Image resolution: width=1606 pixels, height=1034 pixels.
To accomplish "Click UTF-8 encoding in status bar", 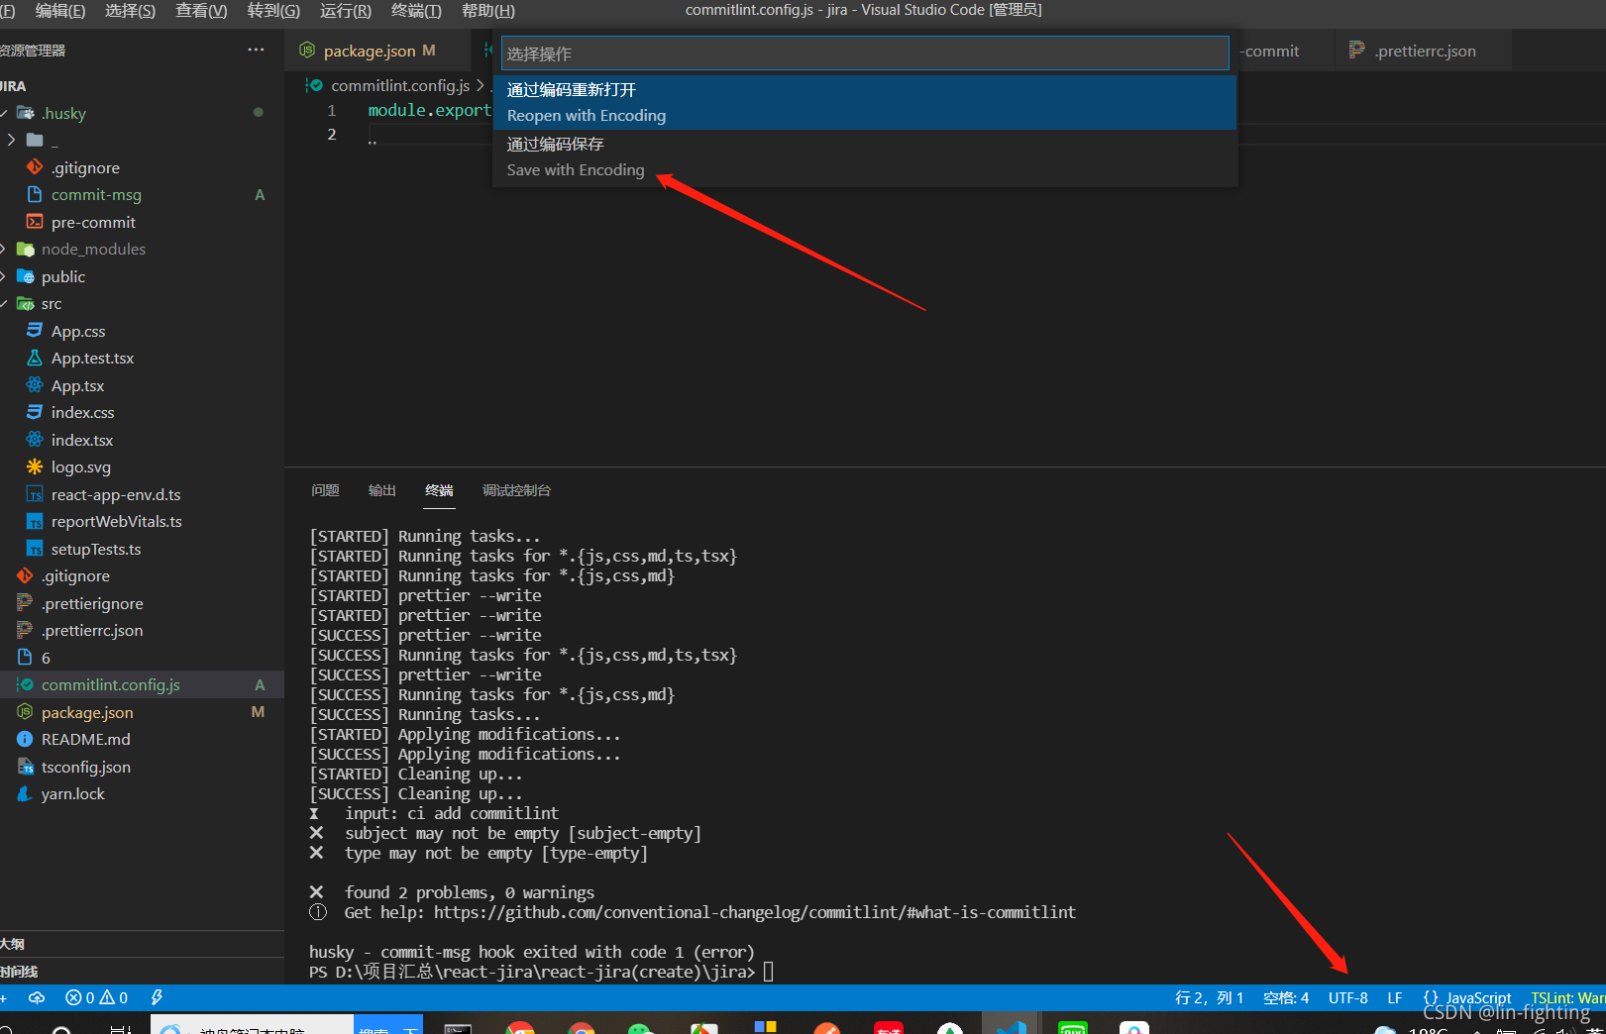I will (x=1347, y=998).
